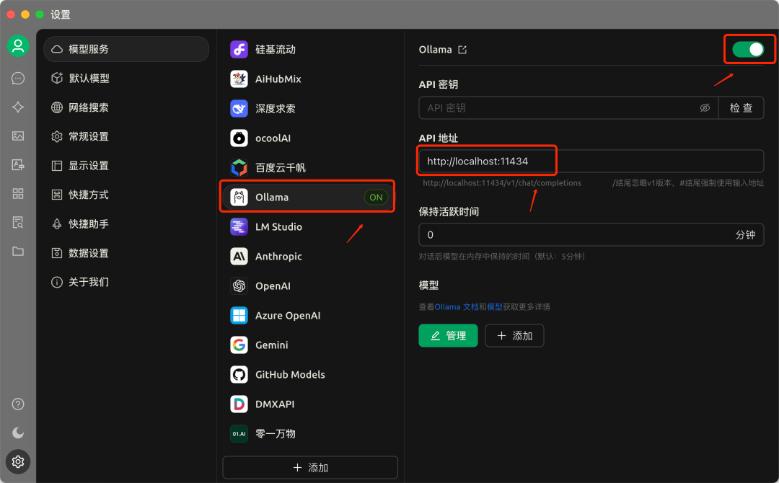Click the help question mark icon
Screen dimensions: 779x483
18,404
